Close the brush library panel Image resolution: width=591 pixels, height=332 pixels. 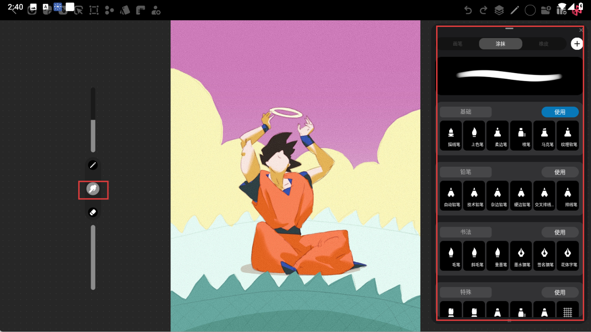[x=581, y=30]
